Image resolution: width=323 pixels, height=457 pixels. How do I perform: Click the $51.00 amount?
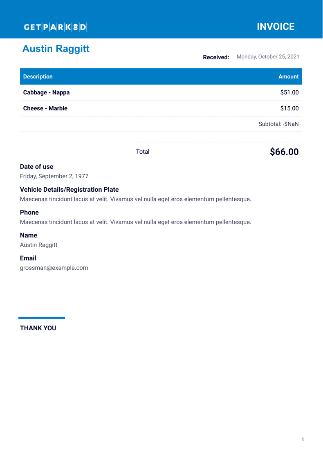pos(289,92)
